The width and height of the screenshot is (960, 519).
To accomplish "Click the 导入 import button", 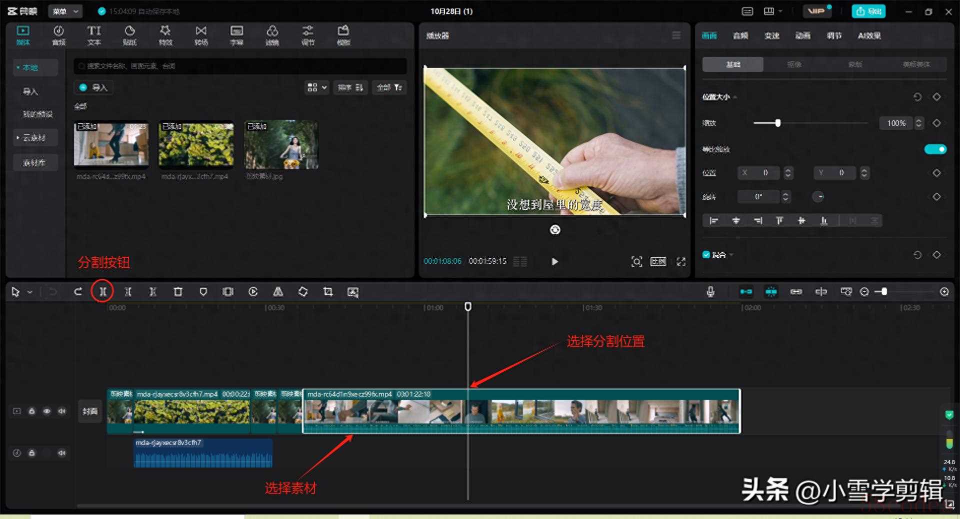I will (x=94, y=87).
